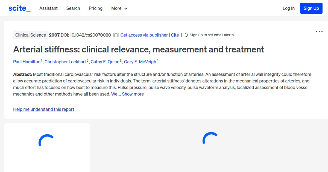This screenshot has width=328, height=172.
Task: Navigate to the Assistant page
Action: (x=48, y=8)
